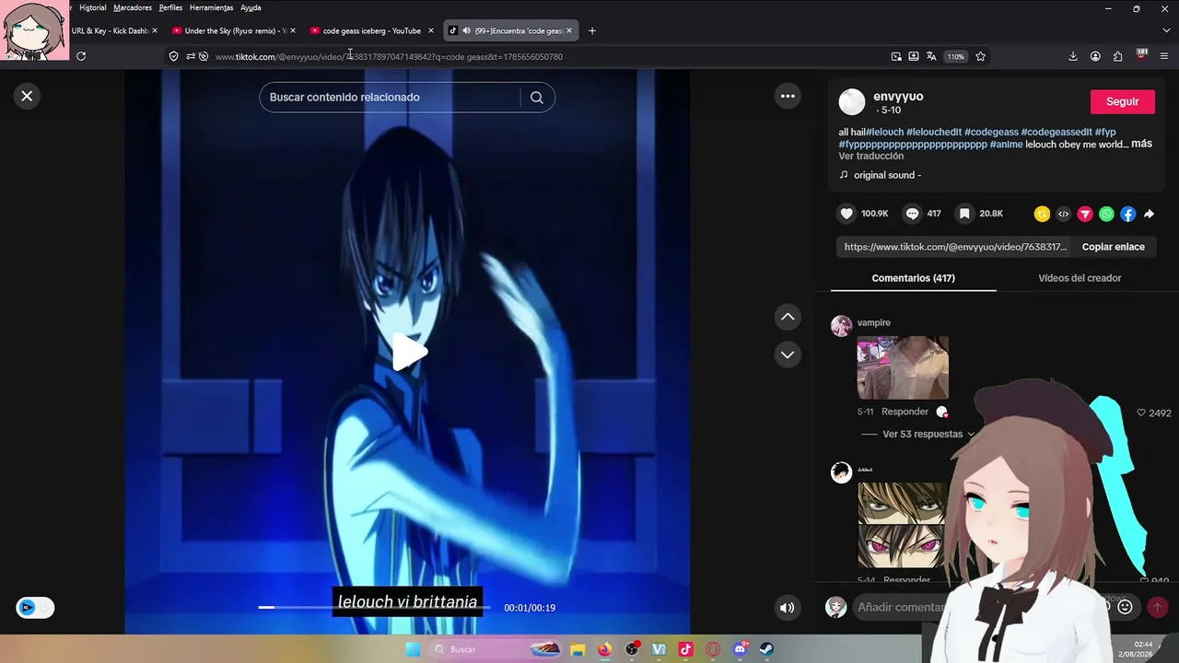Open the vampire commenter profile

point(873,322)
